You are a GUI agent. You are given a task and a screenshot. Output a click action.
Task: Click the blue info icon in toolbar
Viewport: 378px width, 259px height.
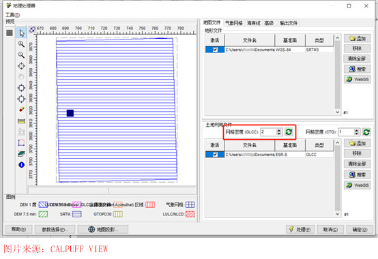click(x=21, y=165)
